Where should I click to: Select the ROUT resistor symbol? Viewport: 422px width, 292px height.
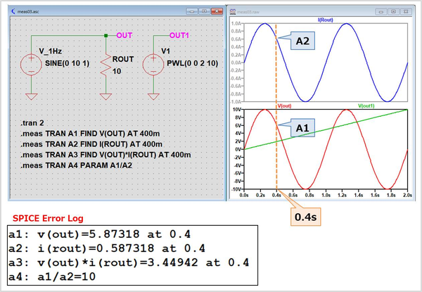[105, 65]
